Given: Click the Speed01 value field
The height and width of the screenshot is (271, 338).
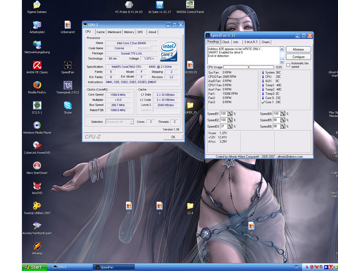Looking at the screenshot, I should pyautogui.click(x=224, y=114).
